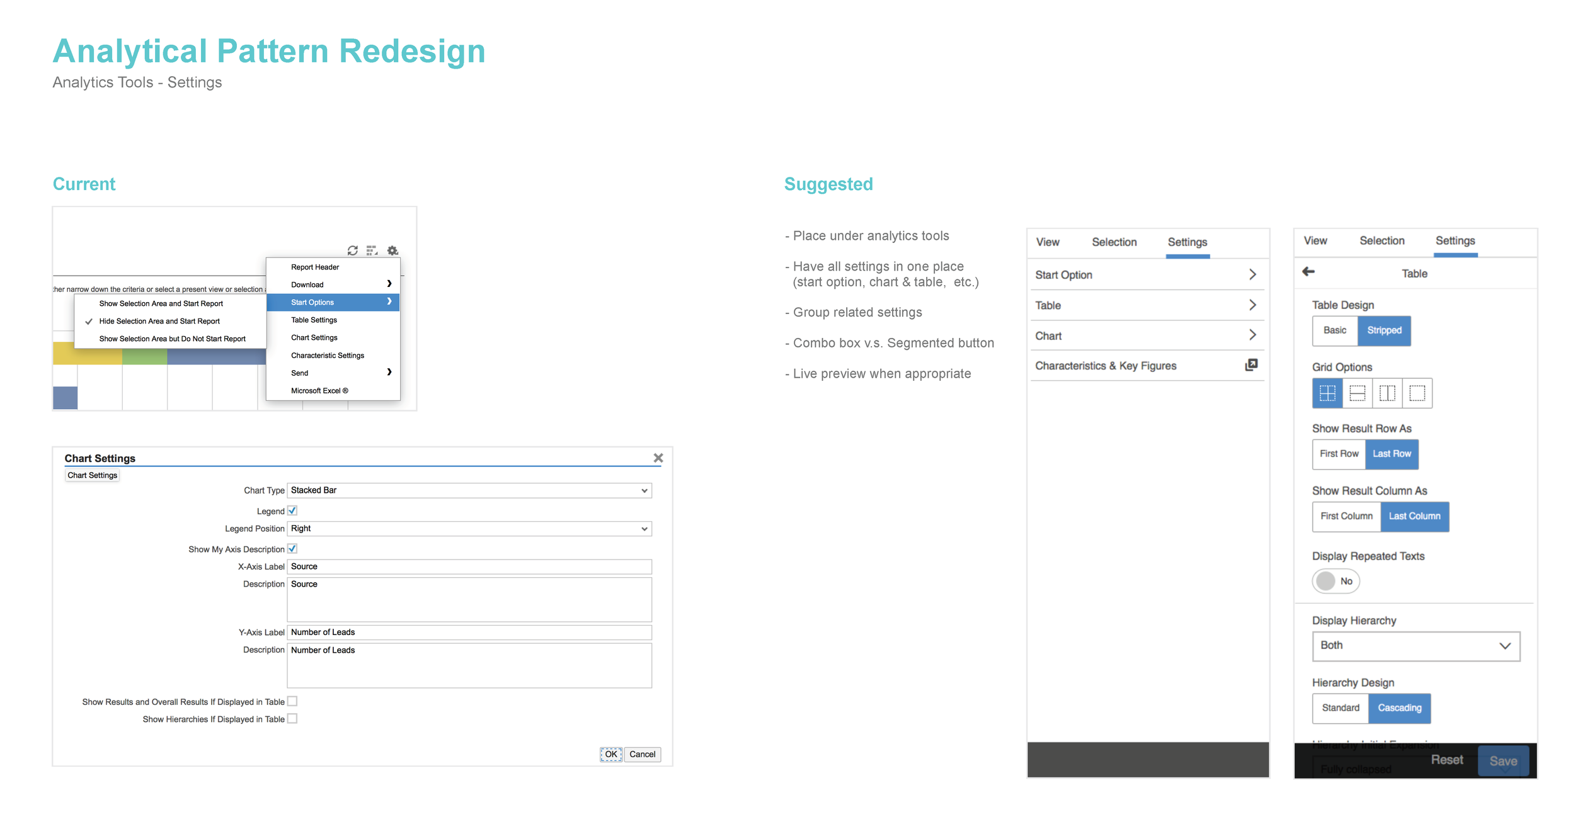Choose Last Column for result column
1575x839 pixels.
pos(1415,516)
